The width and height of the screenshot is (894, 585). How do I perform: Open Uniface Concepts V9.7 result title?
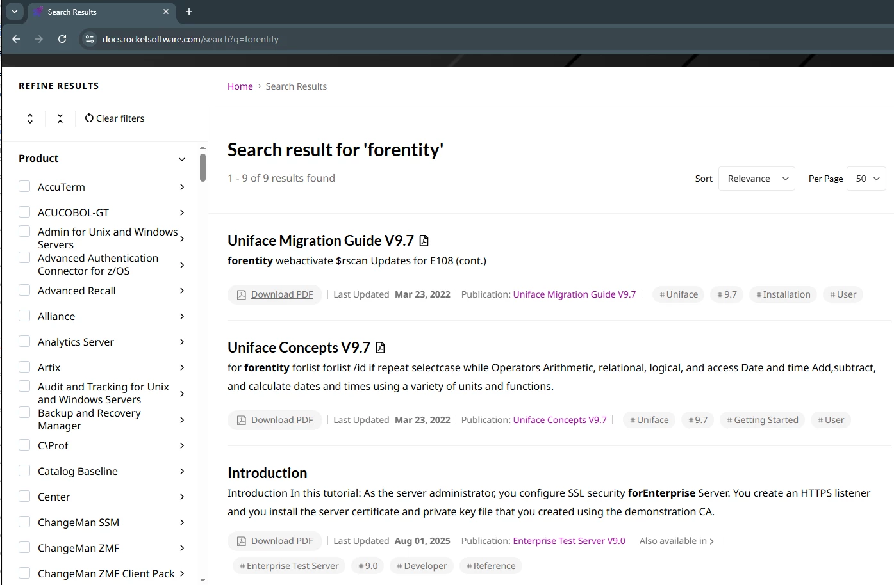[299, 348]
